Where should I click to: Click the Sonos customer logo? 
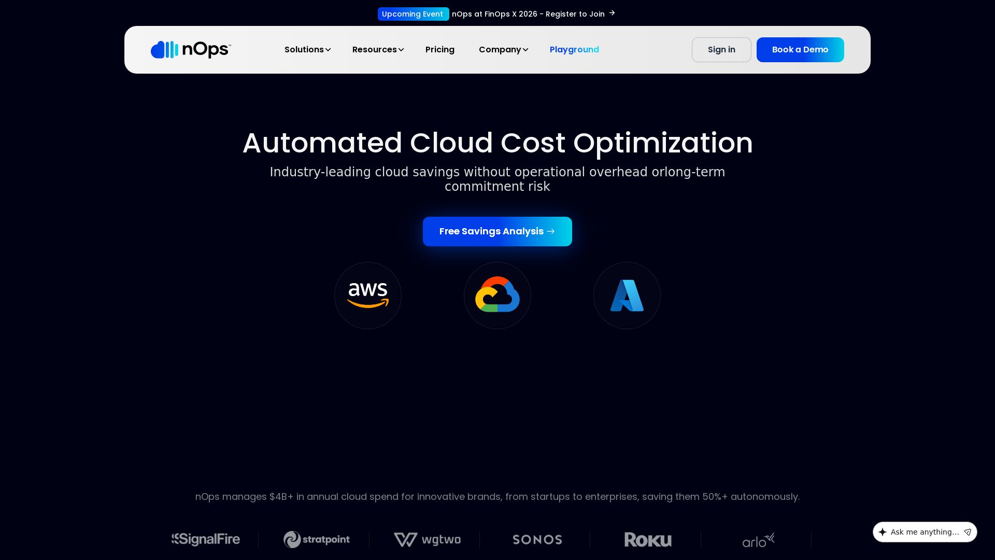point(537,540)
